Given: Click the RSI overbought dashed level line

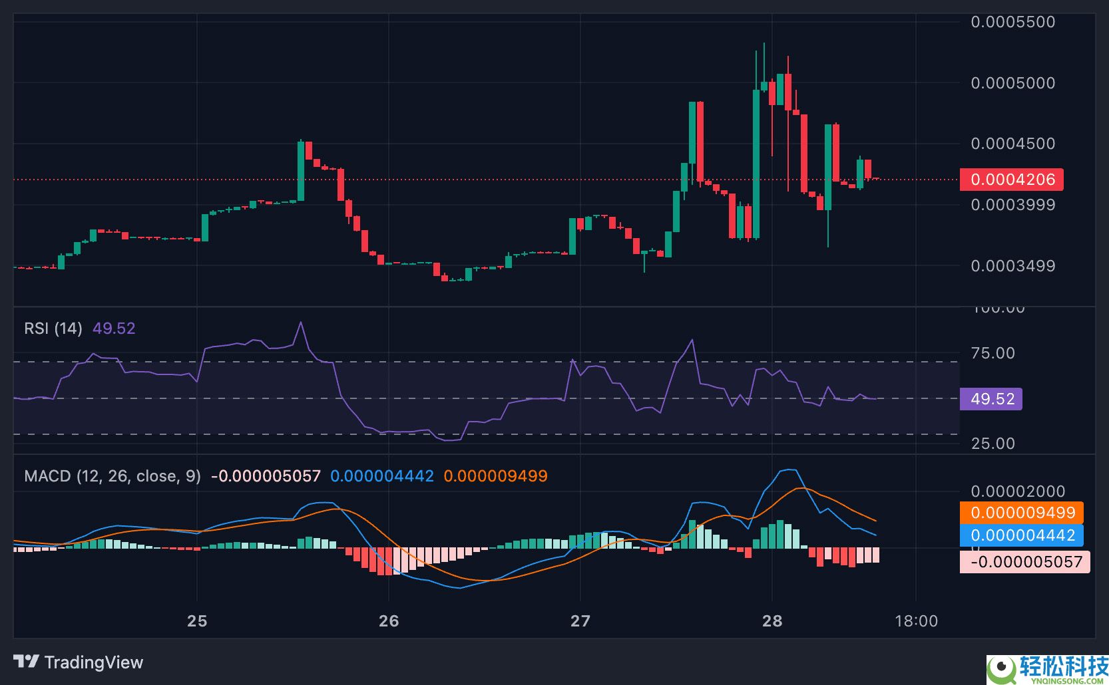Looking at the screenshot, I should click(x=466, y=362).
